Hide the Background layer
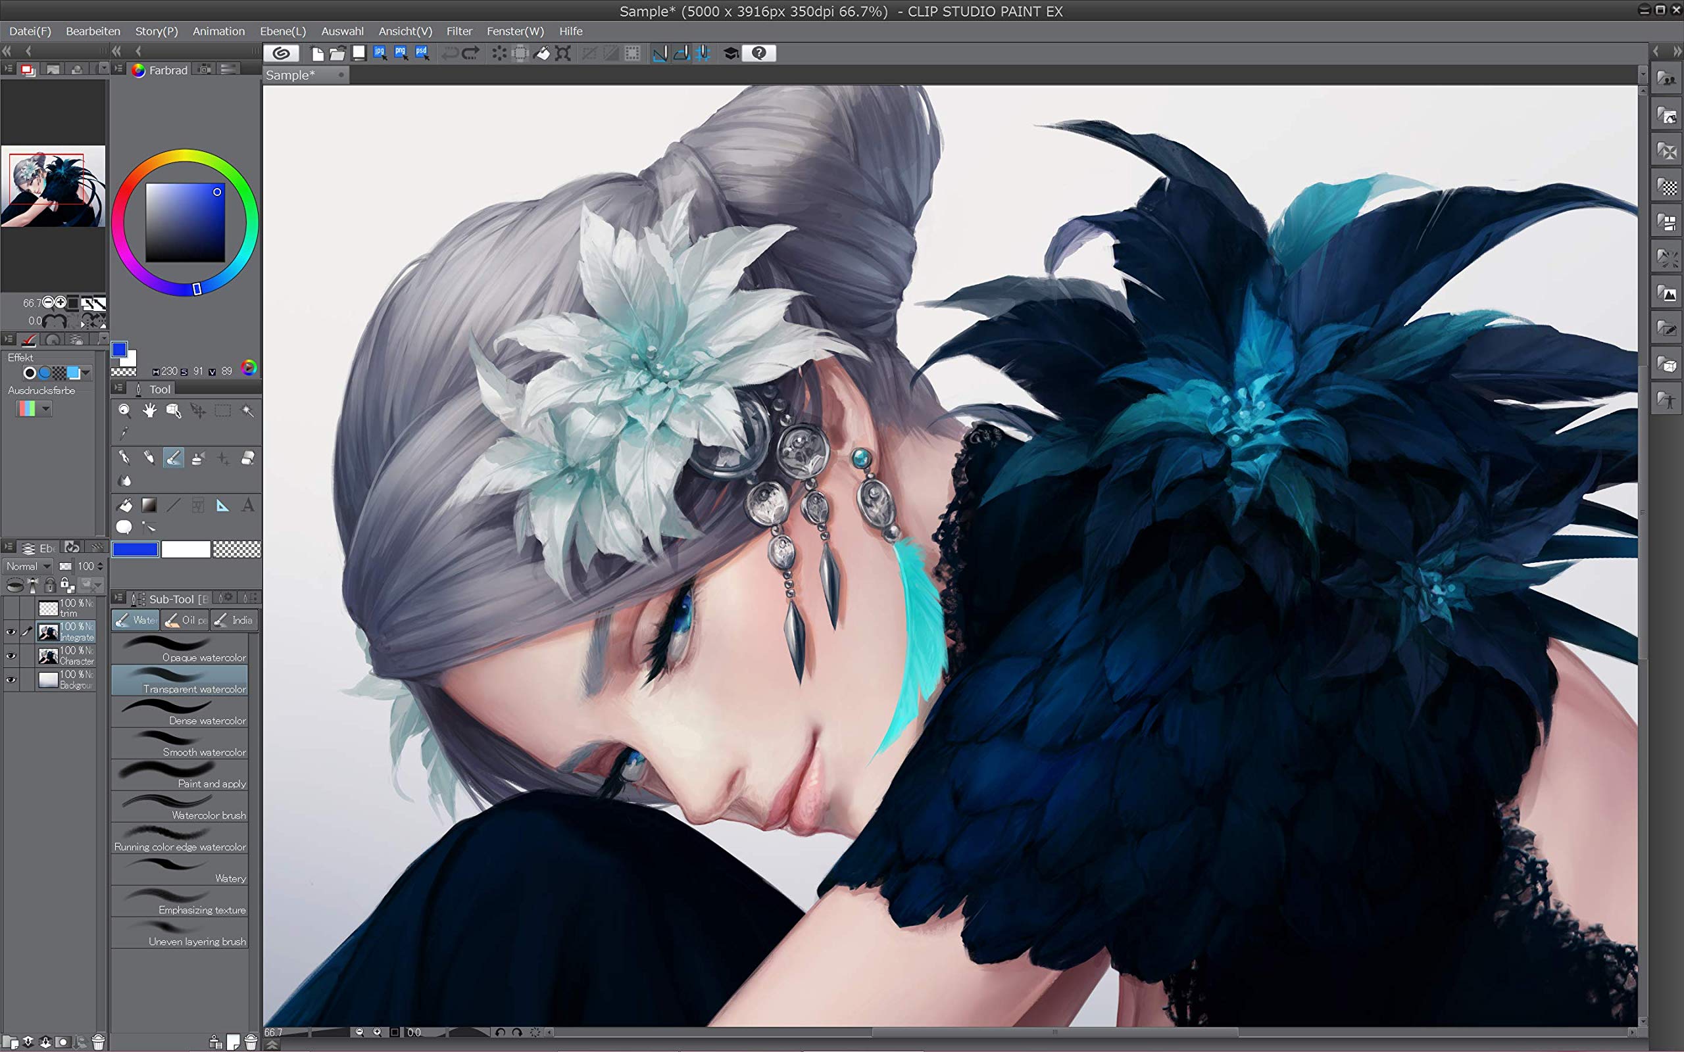The height and width of the screenshot is (1052, 1684). pos(11,680)
